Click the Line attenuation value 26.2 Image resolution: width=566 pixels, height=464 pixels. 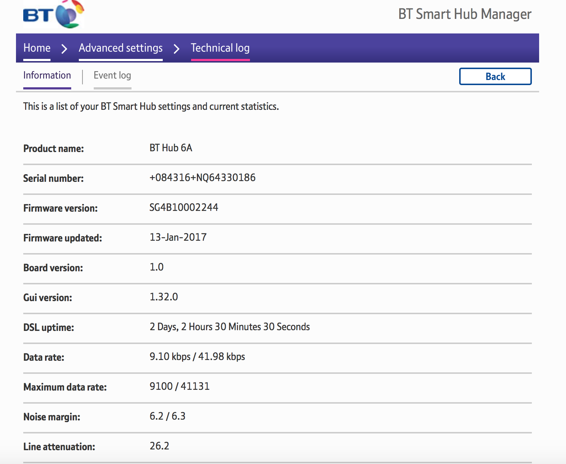160,445
